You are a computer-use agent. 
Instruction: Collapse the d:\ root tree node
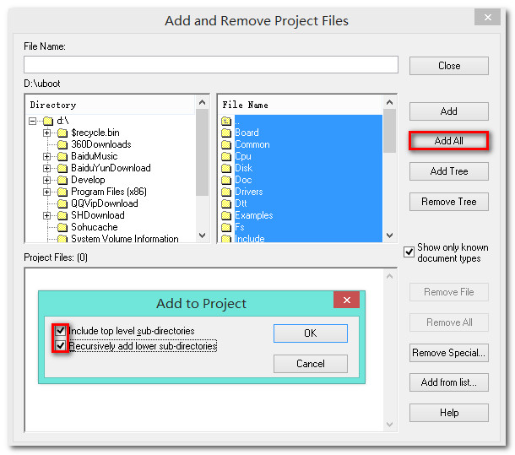pos(32,121)
